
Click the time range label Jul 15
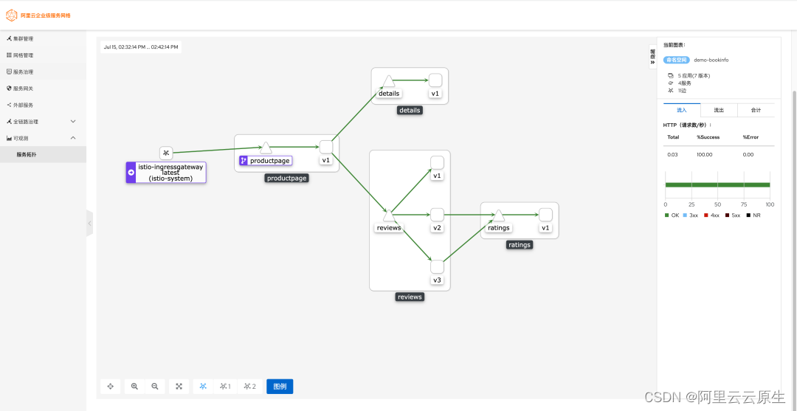(x=141, y=47)
